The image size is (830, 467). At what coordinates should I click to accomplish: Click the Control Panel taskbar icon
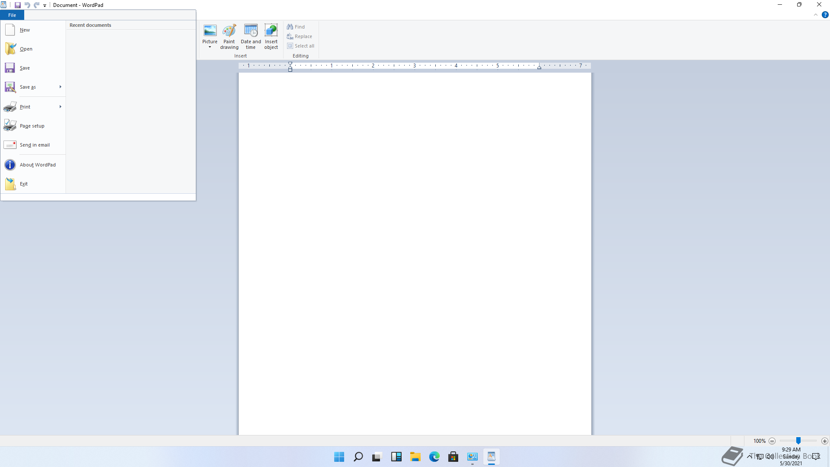(472, 457)
